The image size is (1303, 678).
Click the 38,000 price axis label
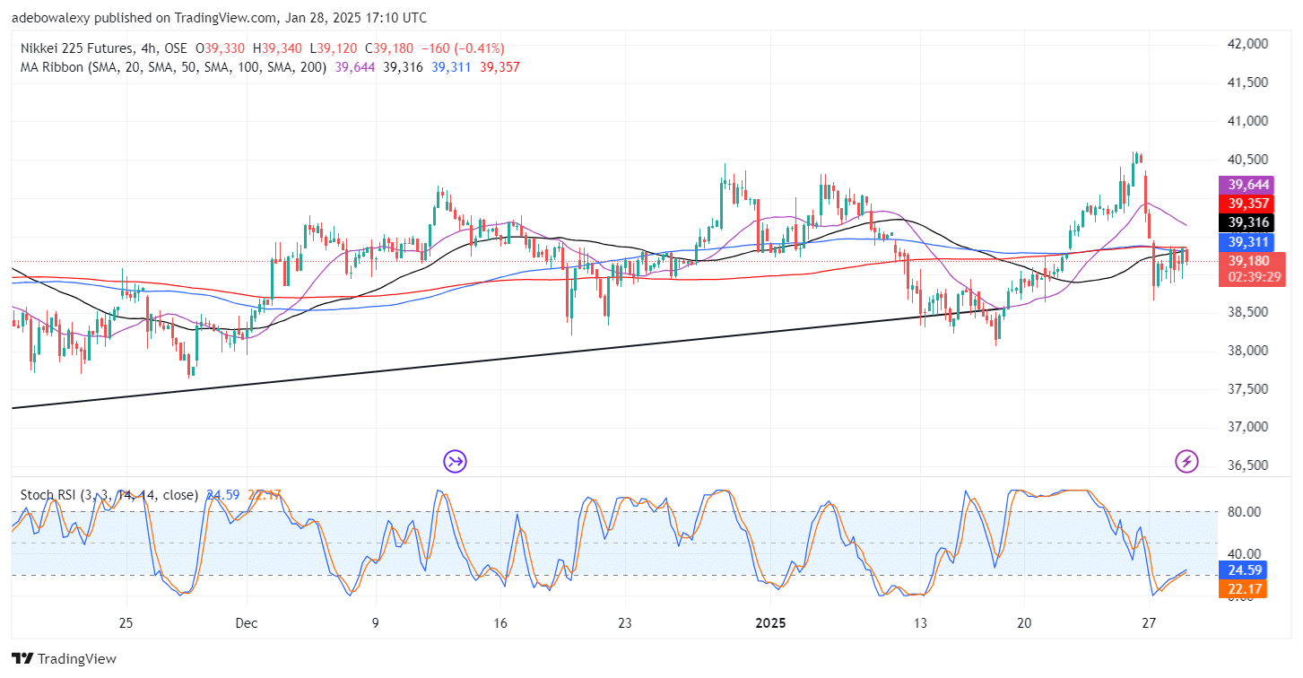[1247, 351]
